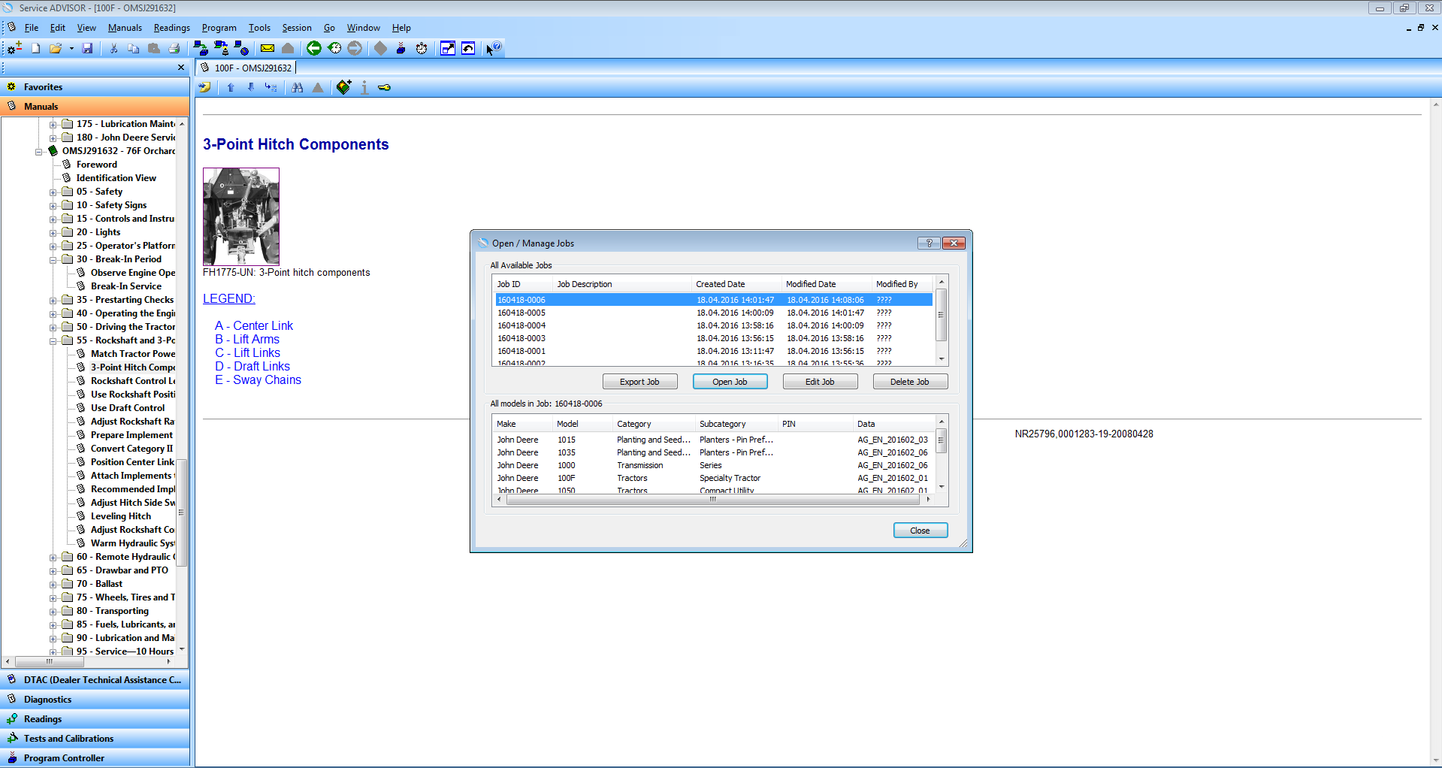Click the information 'i' icon
1442x768 pixels.
[364, 87]
